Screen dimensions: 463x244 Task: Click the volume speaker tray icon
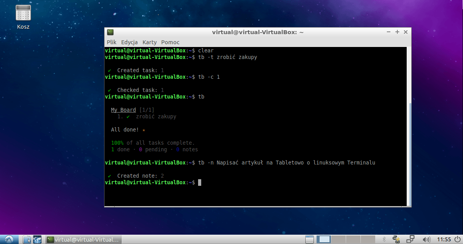(426, 239)
